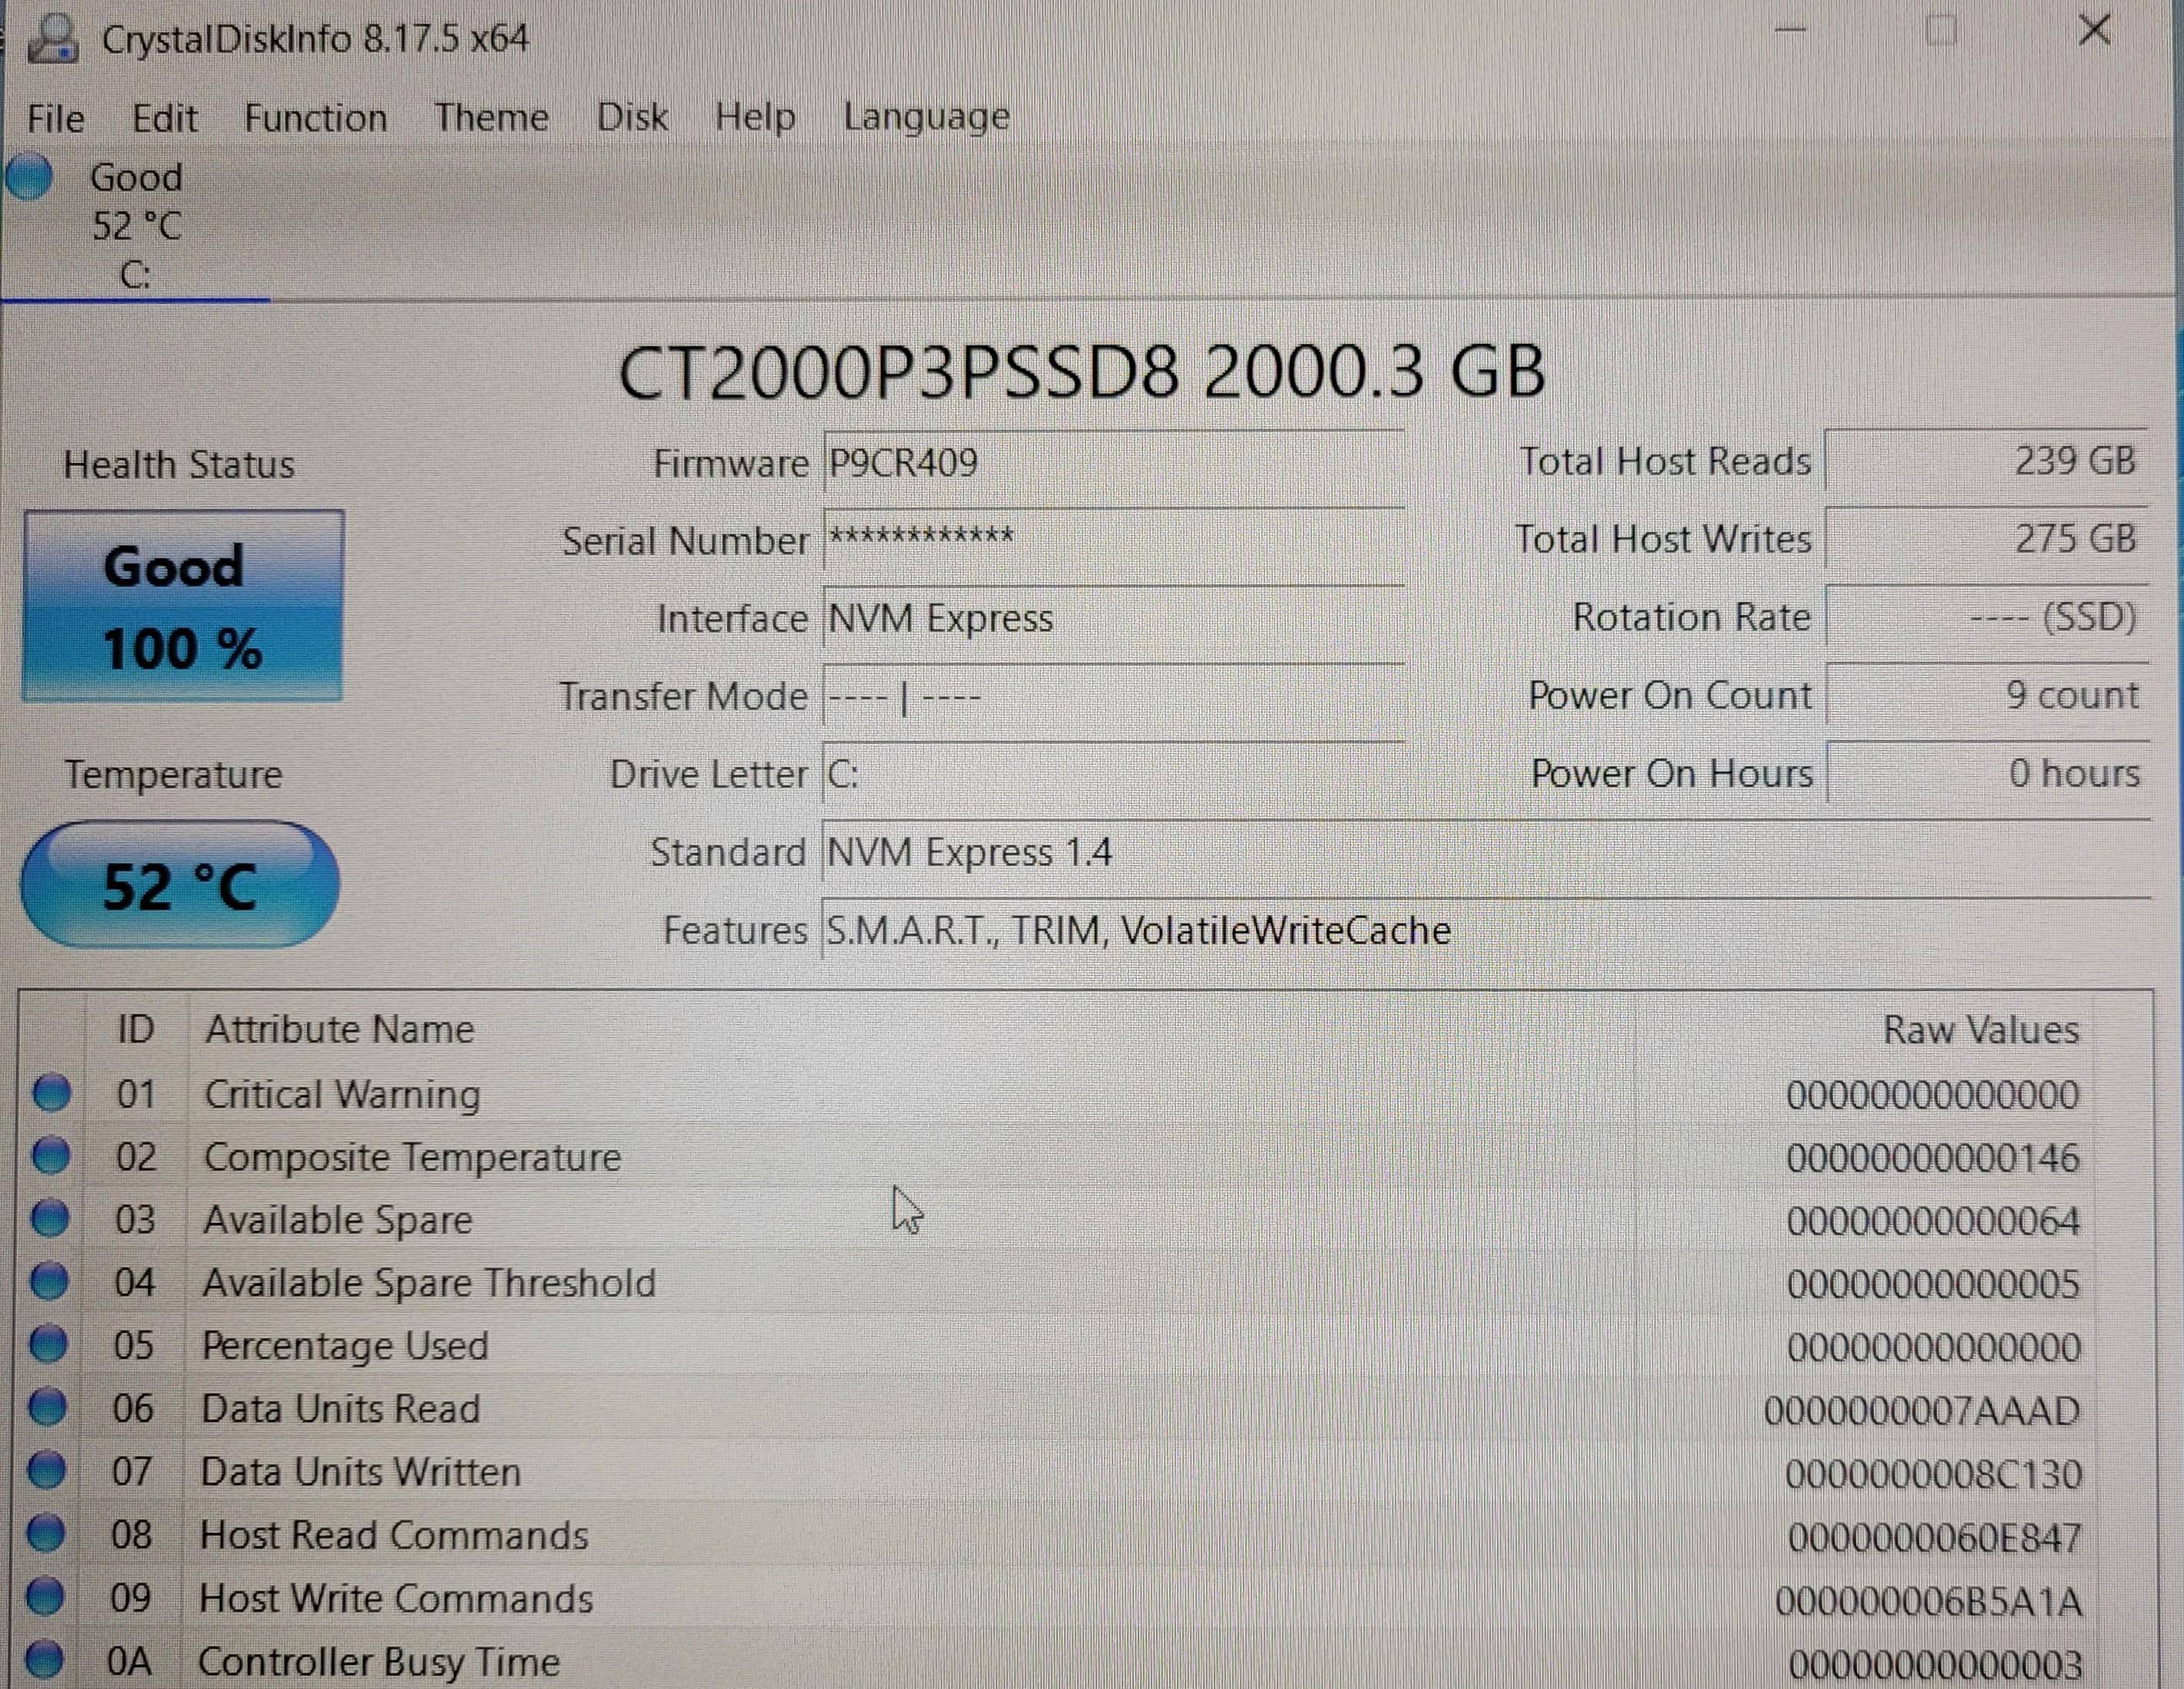Open the Function menu
The height and width of the screenshot is (1689, 2184).
[315, 118]
